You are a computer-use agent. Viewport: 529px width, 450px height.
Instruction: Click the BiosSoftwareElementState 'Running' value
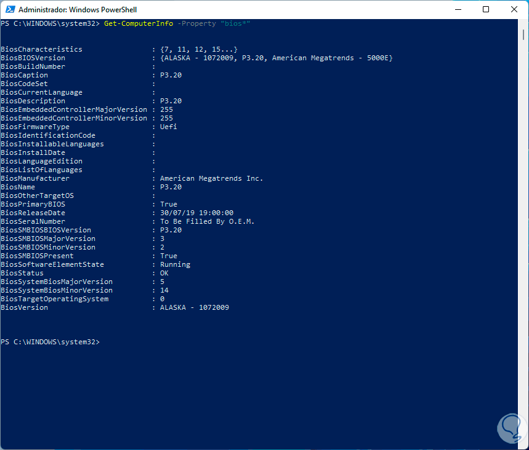[x=175, y=264]
